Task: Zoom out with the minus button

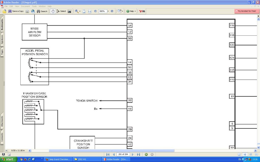Action: [95, 11]
